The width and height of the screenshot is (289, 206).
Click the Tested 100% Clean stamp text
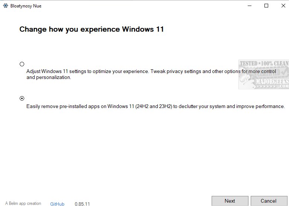pos(264,63)
